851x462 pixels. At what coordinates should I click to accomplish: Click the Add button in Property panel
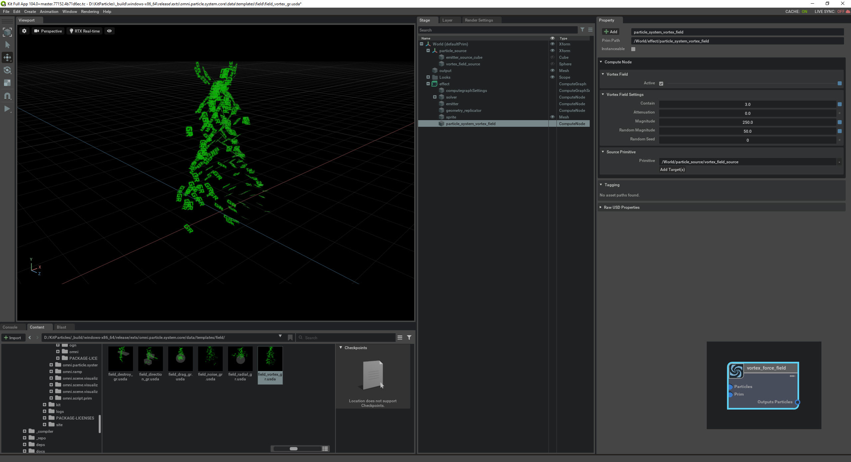point(611,32)
